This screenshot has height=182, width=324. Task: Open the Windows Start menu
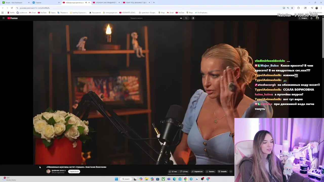click(116, 179)
